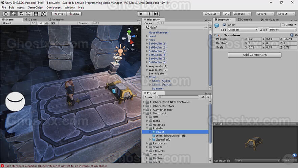Collapse the Prefabs folder

(147, 128)
